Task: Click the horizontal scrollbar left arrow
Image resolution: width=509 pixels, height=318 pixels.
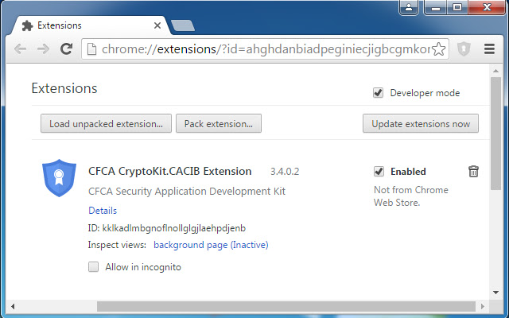Action: pyautogui.click(x=13, y=306)
